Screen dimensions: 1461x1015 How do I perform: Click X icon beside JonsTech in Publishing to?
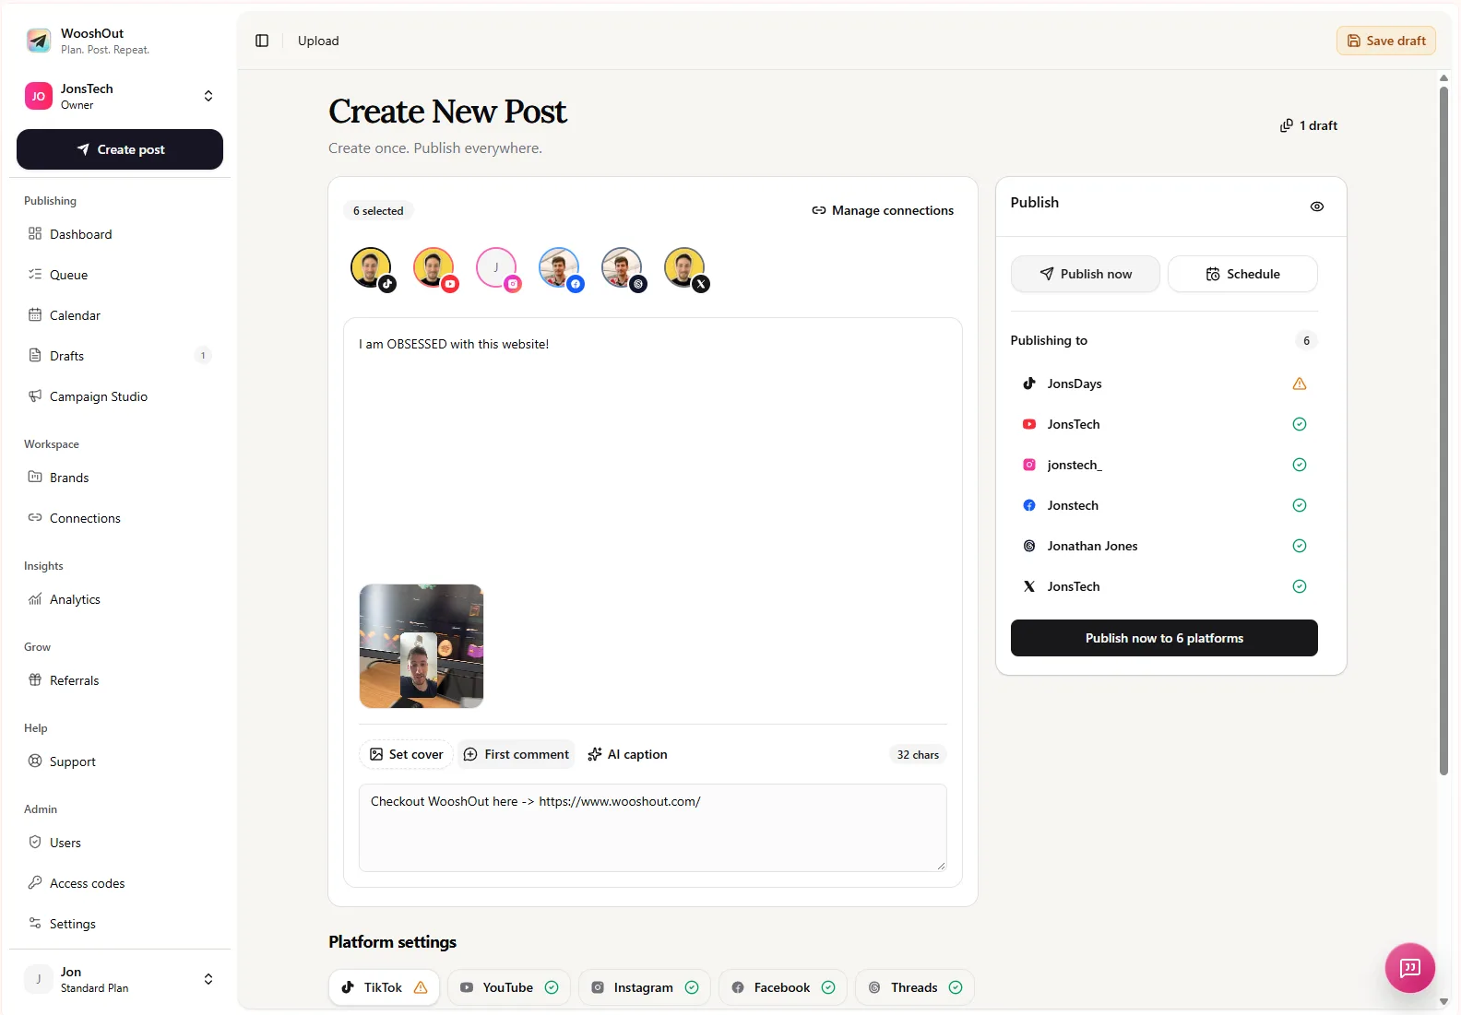(x=1029, y=586)
